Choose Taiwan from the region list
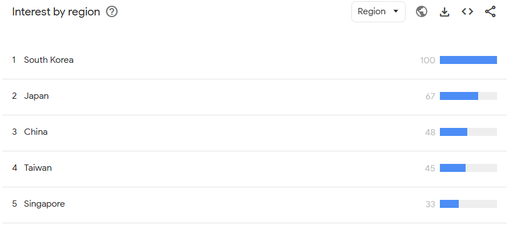Screen dimensions: 513x225 (38, 168)
